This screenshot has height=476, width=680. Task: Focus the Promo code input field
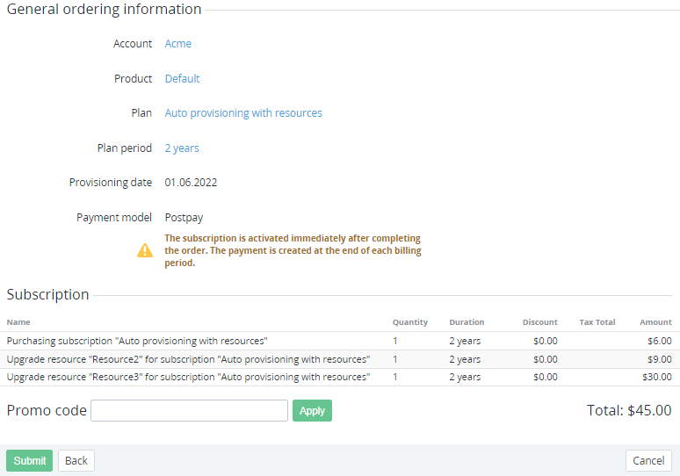tap(189, 410)
